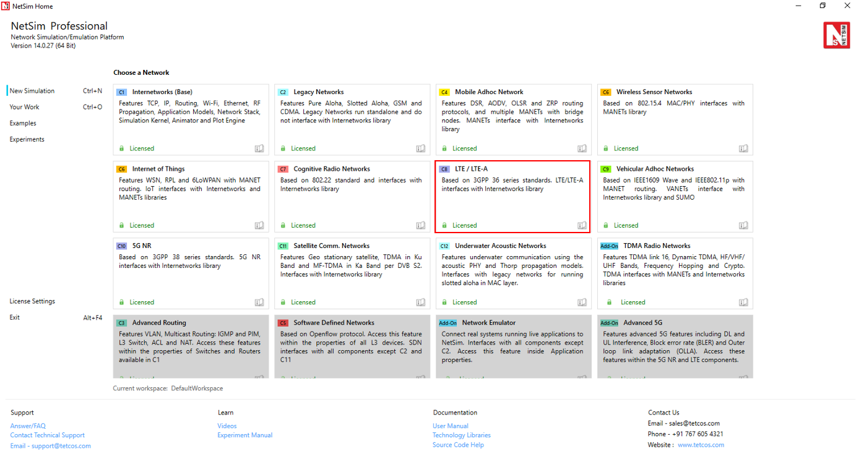This screenshot has height=454, width=856.
Task: Pick the Underwater Acoustic Networks card
Action: click(513, 272)
